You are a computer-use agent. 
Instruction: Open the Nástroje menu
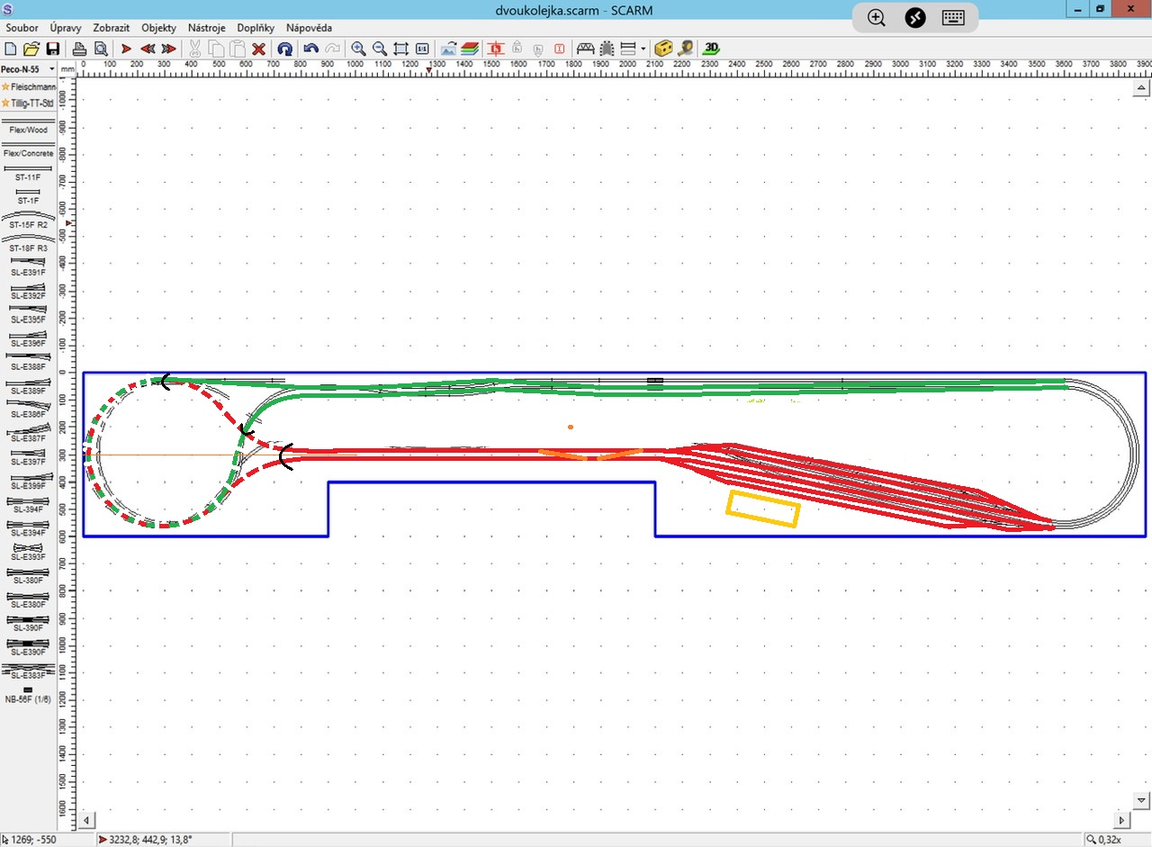pos(206,28)
